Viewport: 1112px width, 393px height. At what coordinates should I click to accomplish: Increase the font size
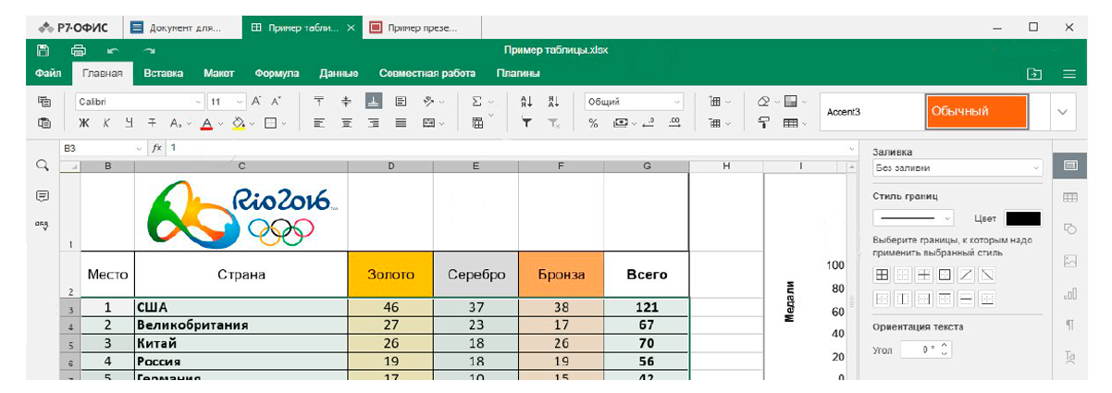(257, 102)
